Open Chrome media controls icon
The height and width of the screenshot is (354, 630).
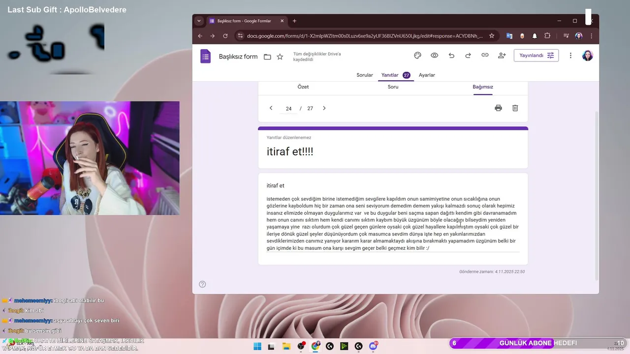click(x=566, y=36)
